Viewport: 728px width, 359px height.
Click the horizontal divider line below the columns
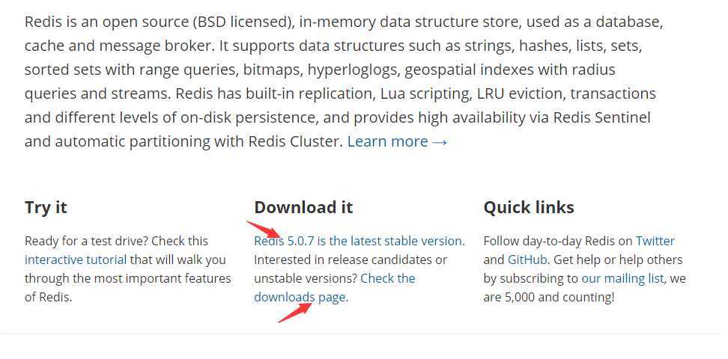364,334
